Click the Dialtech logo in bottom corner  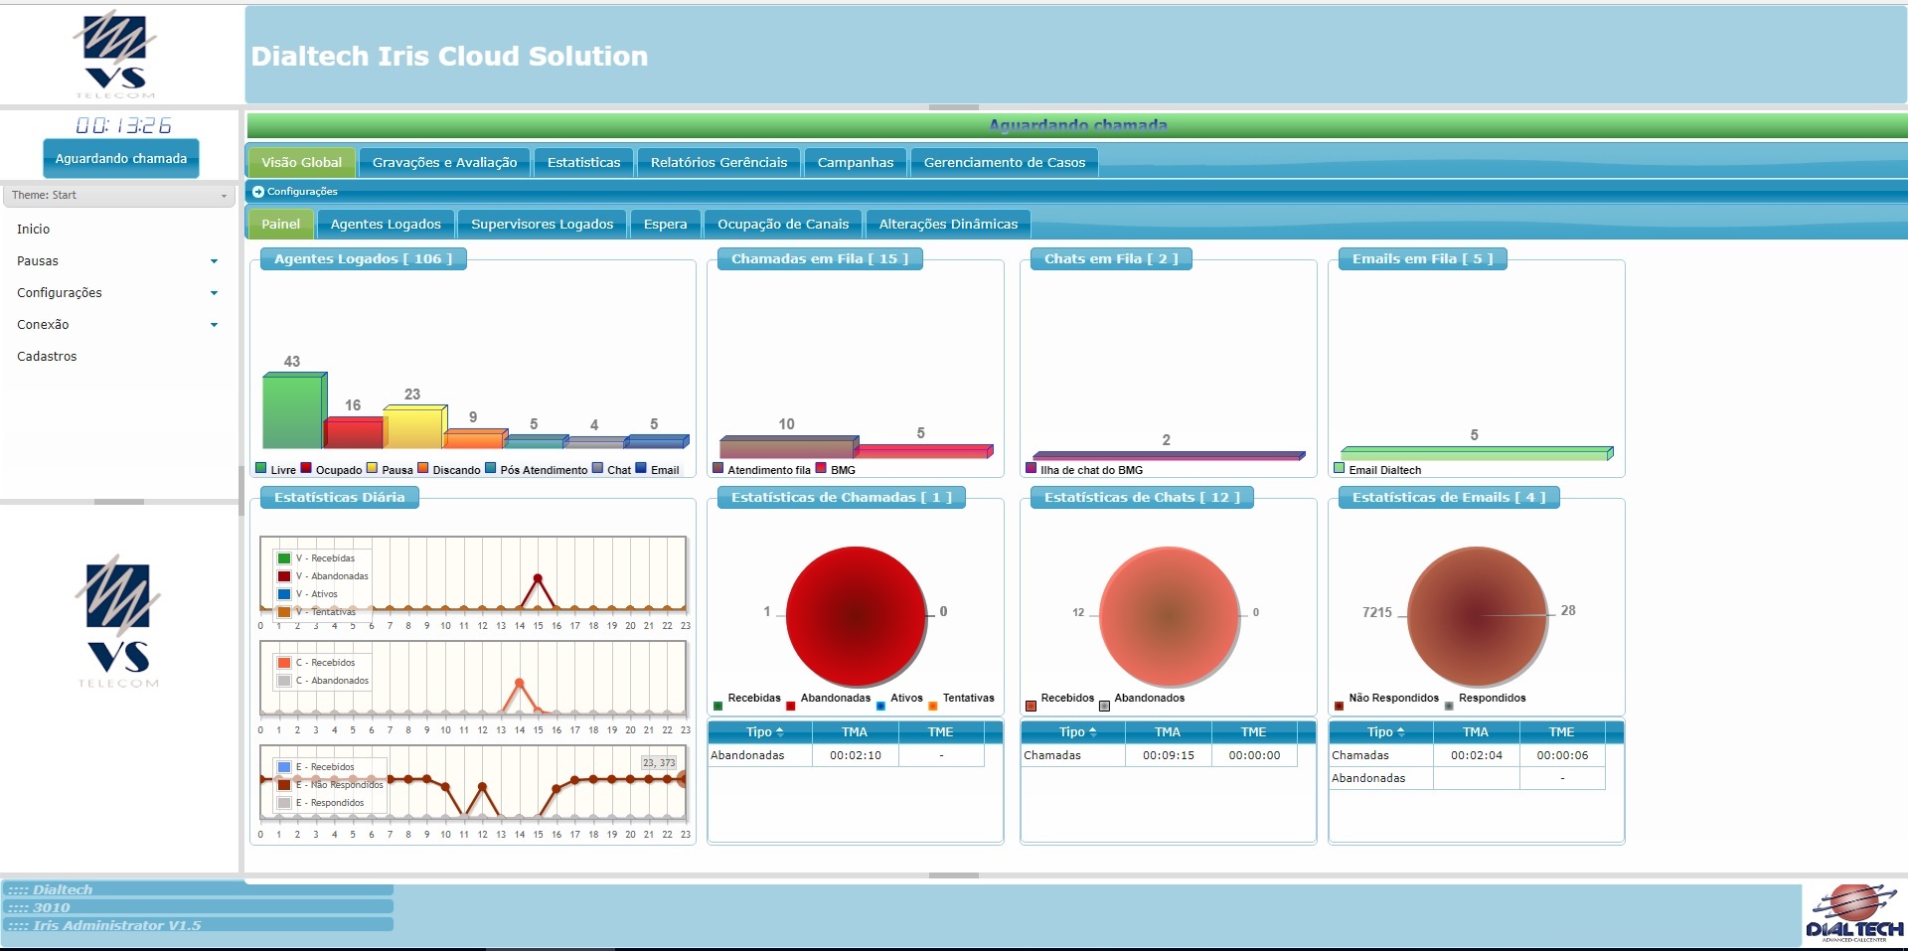(1854, 912)
